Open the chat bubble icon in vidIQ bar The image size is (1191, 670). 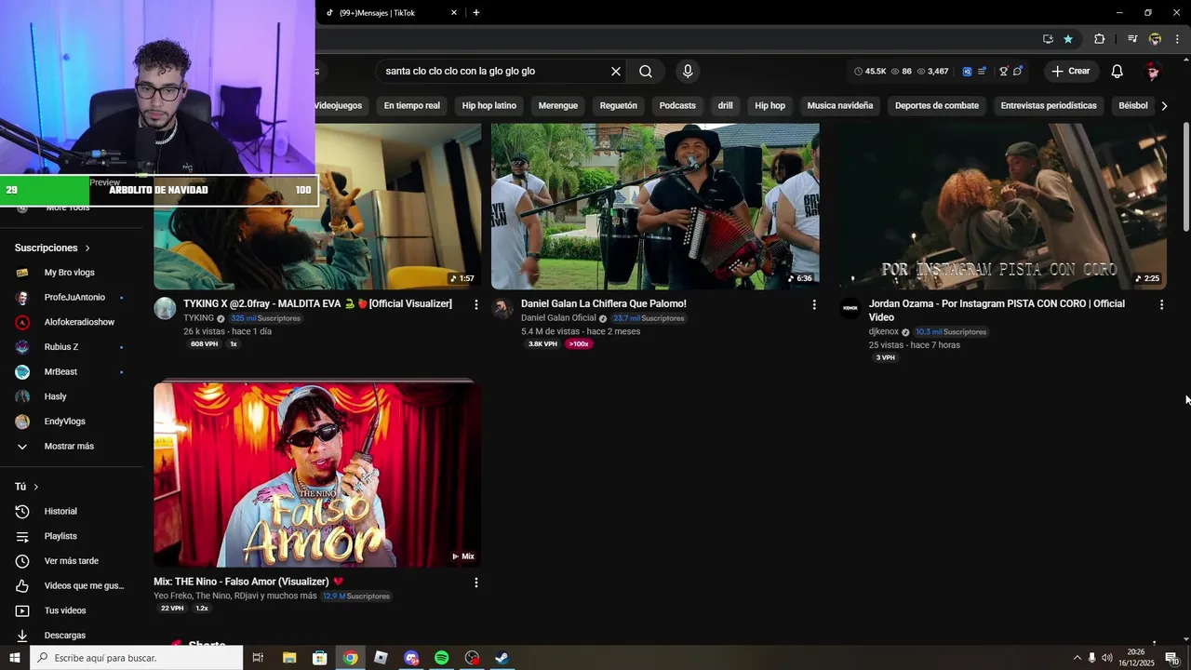tap(1018, 71)
